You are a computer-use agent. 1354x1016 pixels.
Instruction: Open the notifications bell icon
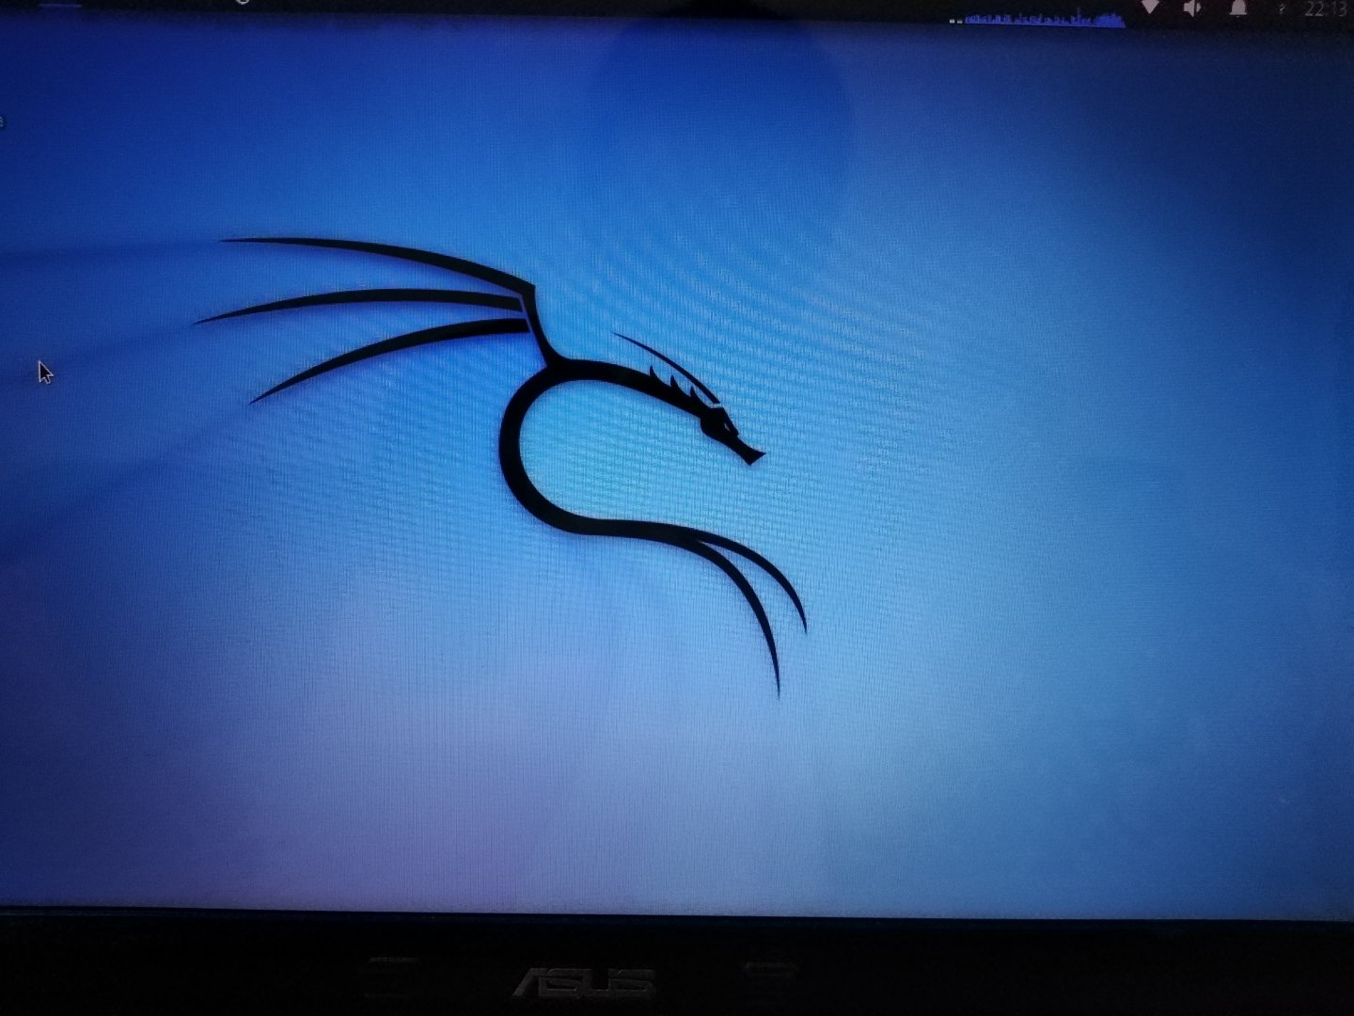[1238, 8]
